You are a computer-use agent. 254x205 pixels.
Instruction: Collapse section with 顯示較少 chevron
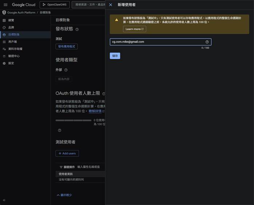coord(58,195)
